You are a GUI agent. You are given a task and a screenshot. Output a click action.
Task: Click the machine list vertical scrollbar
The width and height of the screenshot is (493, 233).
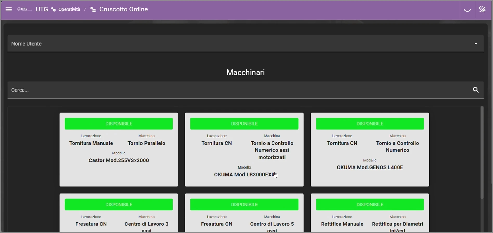pos(482,153)
